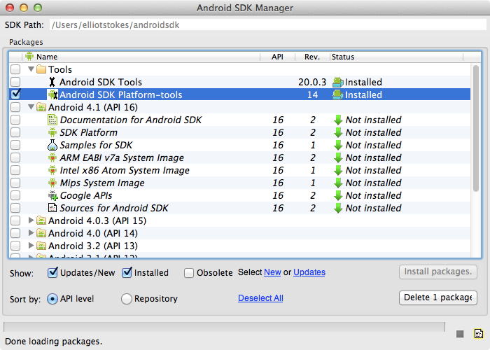Click the progress bar above status text

coord(225,327)
